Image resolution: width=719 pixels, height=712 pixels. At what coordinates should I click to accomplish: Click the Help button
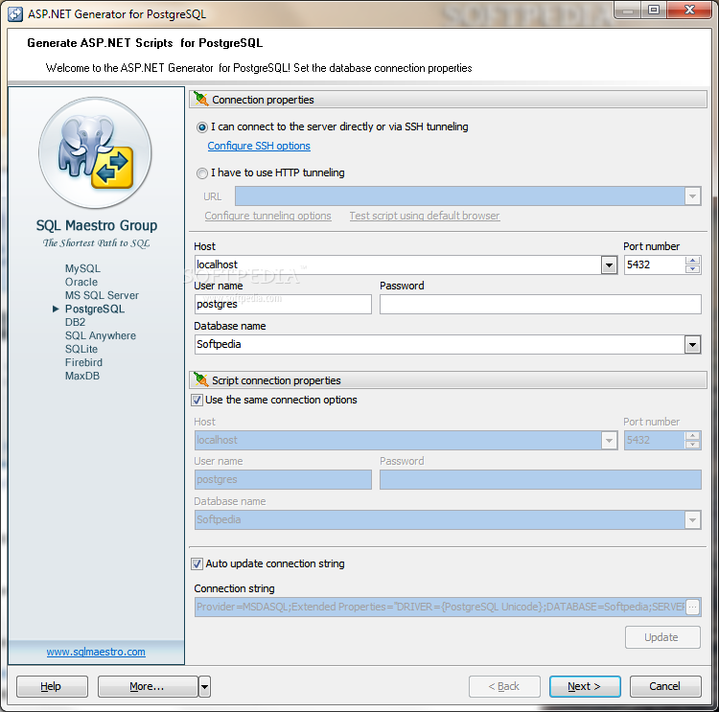tap(52, 686)
